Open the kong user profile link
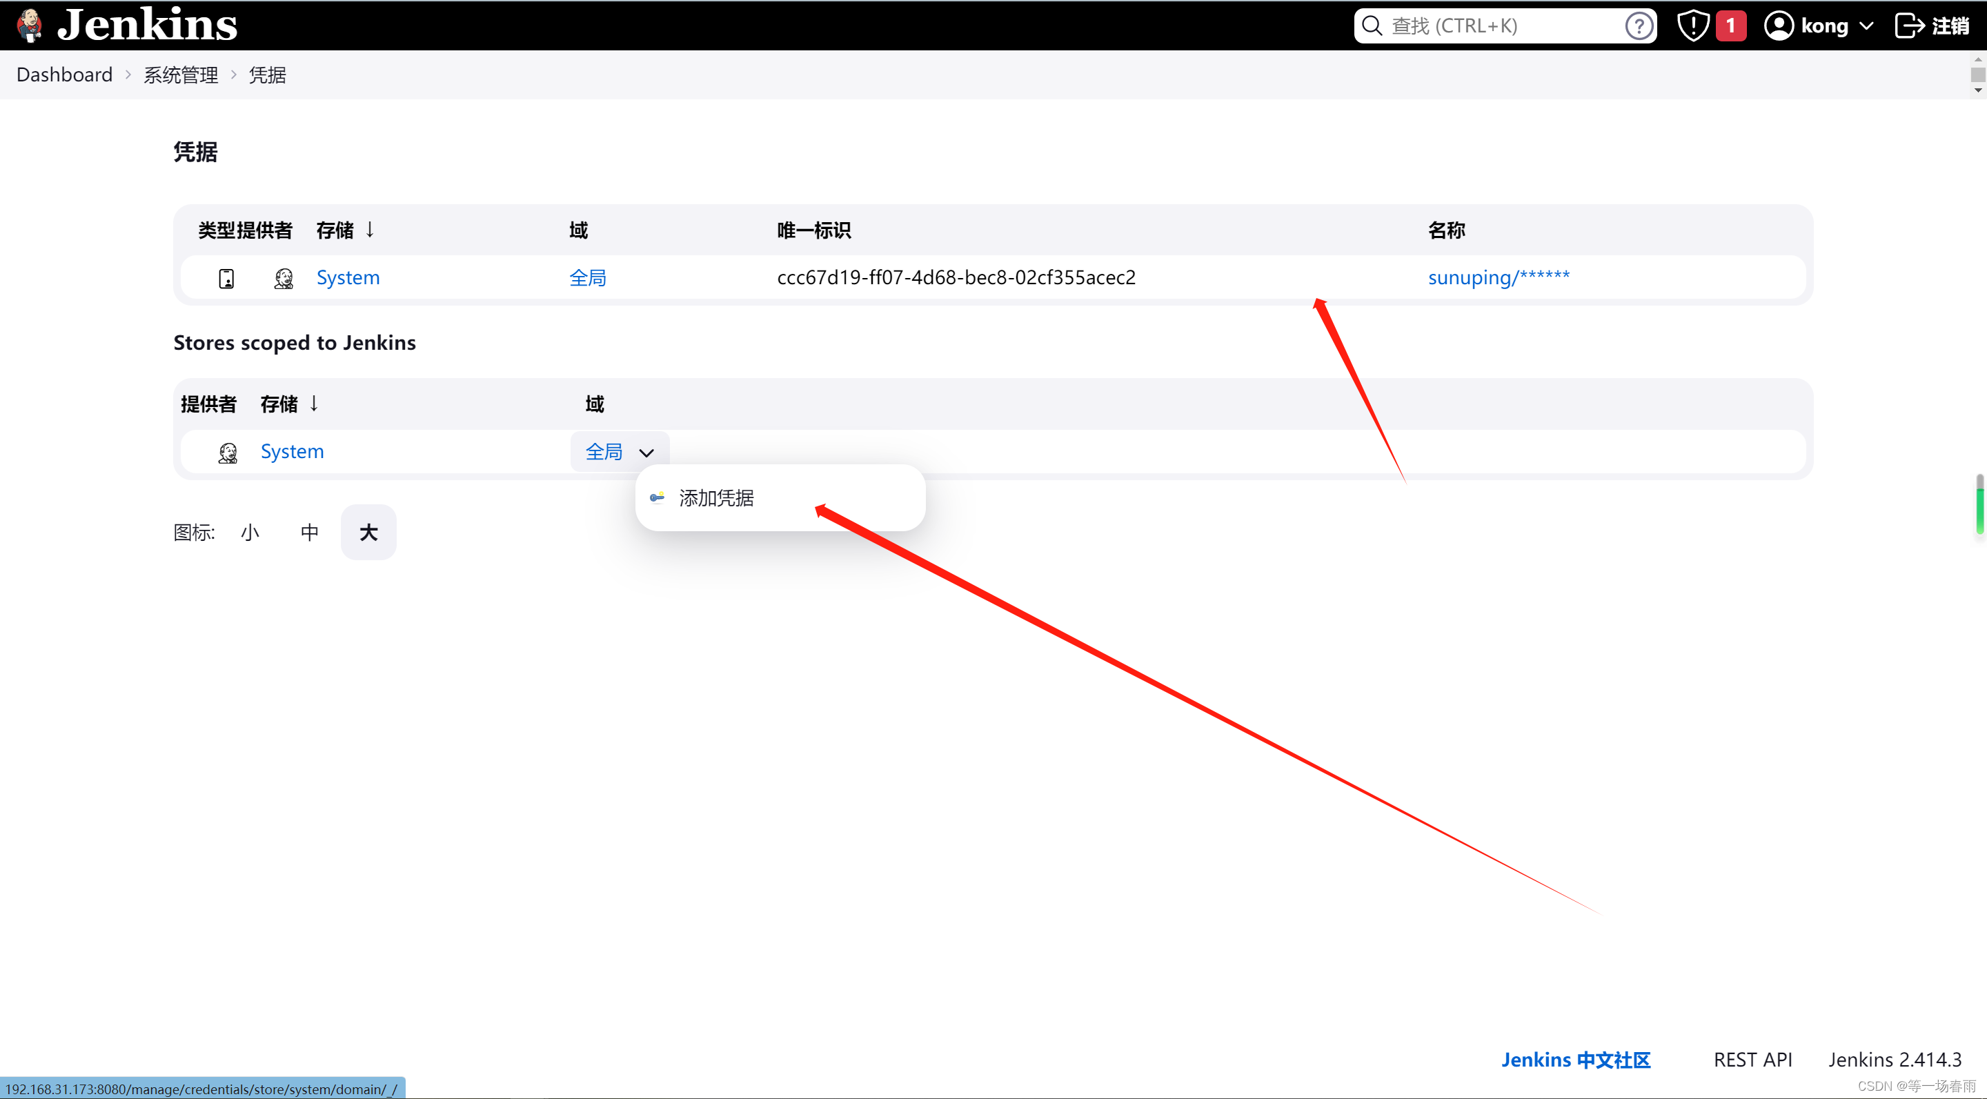This screenshot has width=1987, height=1099. (x=1824, y=26)
